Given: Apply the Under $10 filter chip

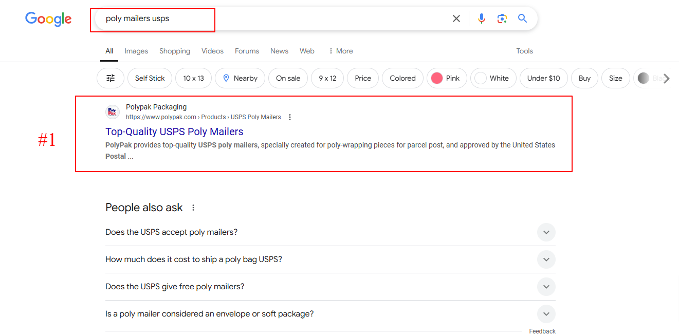Looking at the screenshot, I should tap(543, 78).
